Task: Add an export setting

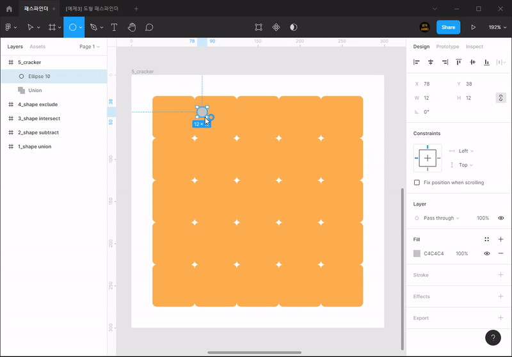Action: pyautogui.click(x=500, y=318)
